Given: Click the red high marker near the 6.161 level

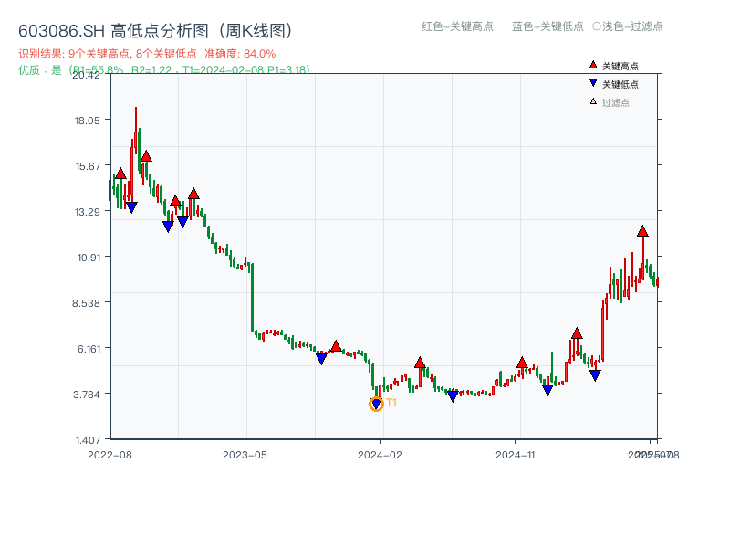Looking at the screenshot, I should (x=336, y=347).
